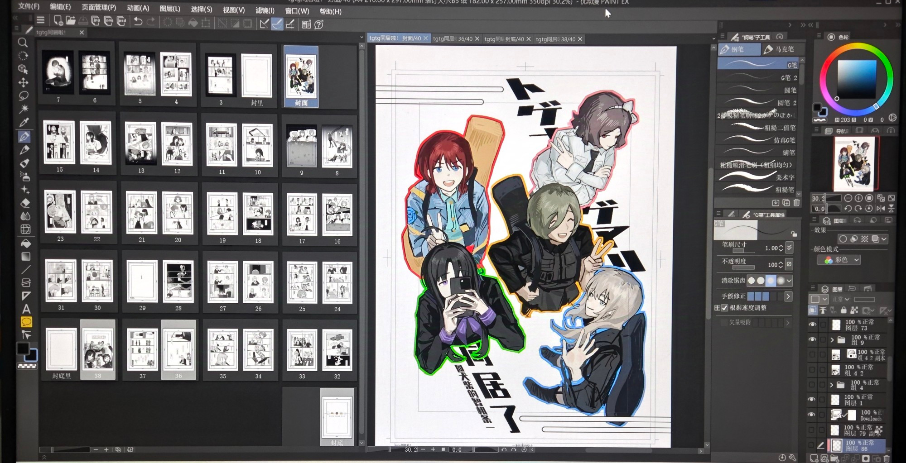906x463 pixels.
Task: Select the Auto select magic wand tool
Action: (x=24, y=109)
